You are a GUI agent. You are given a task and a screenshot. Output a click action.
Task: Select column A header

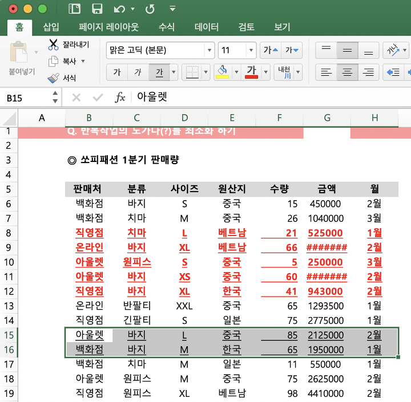pos(42,118)
